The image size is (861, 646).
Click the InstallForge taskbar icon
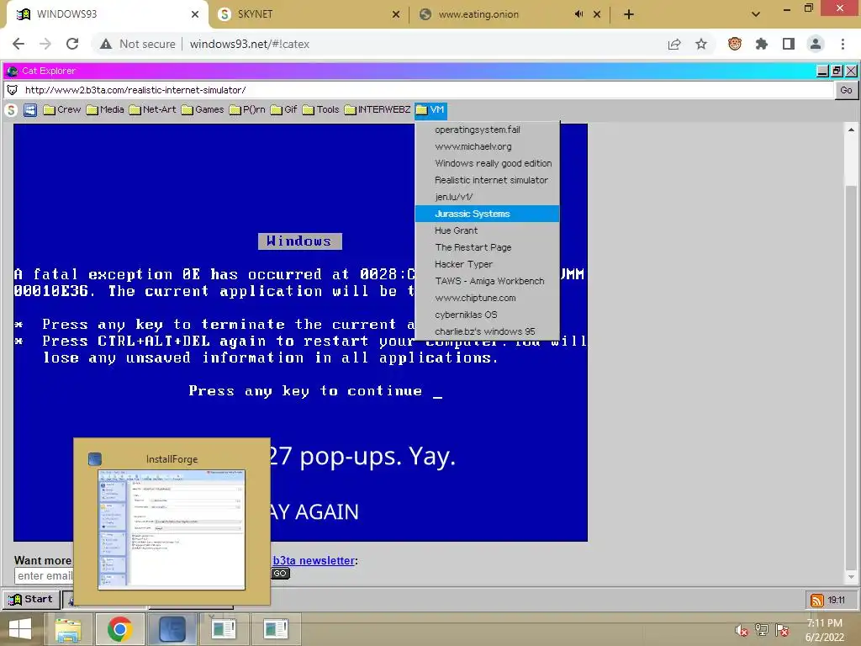tap(172, 629)
